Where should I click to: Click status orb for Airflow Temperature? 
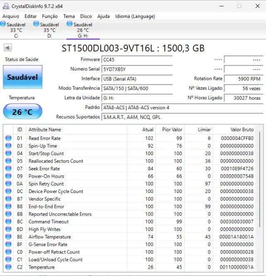pos(8,236)
